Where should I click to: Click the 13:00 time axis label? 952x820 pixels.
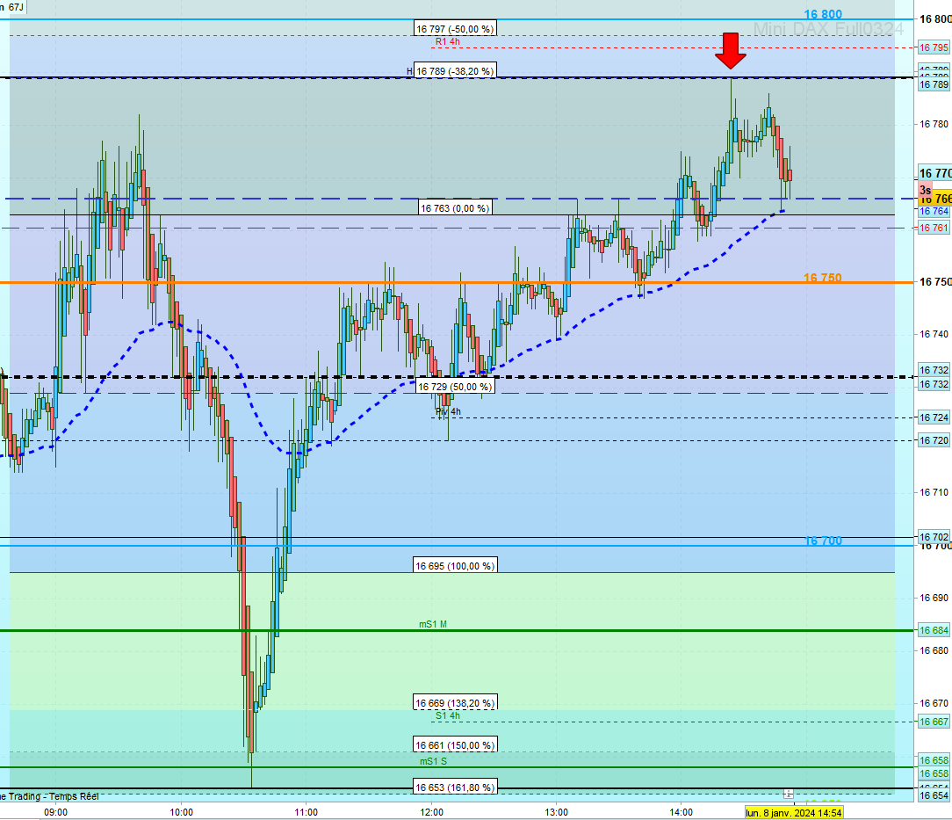(x=556, y=812)
